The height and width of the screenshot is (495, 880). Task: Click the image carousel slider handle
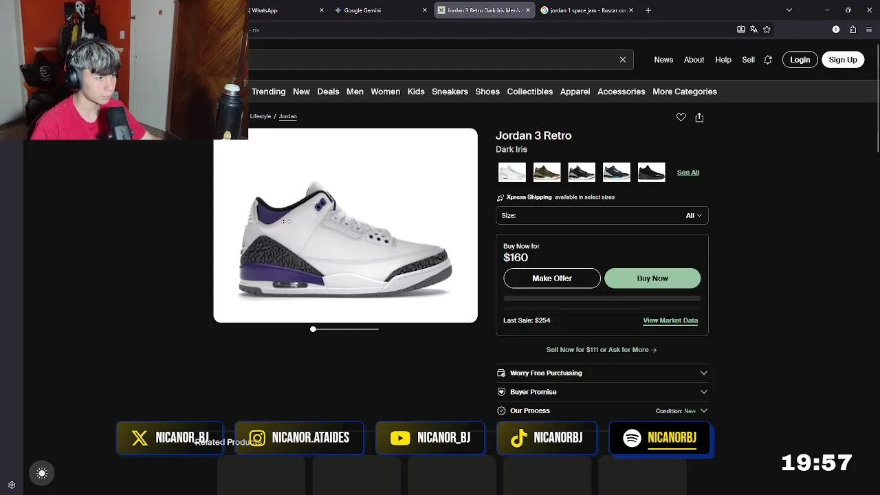tap(313, 329)
